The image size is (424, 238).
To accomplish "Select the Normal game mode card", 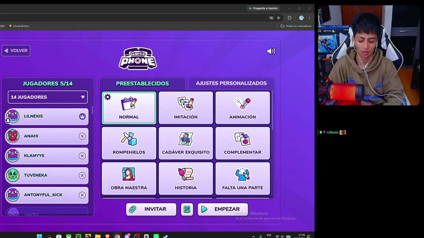I will [129, 108].
